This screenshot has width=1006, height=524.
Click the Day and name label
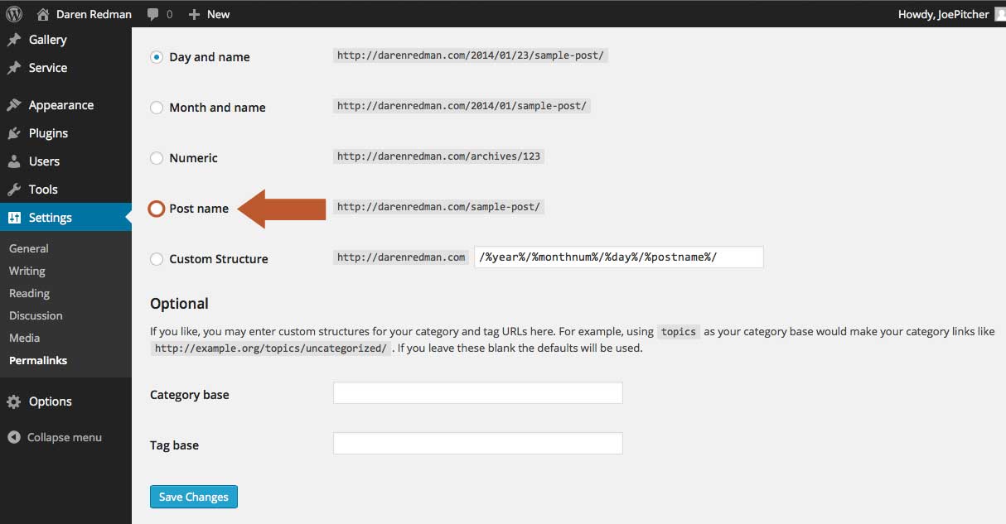coord(210,57)
